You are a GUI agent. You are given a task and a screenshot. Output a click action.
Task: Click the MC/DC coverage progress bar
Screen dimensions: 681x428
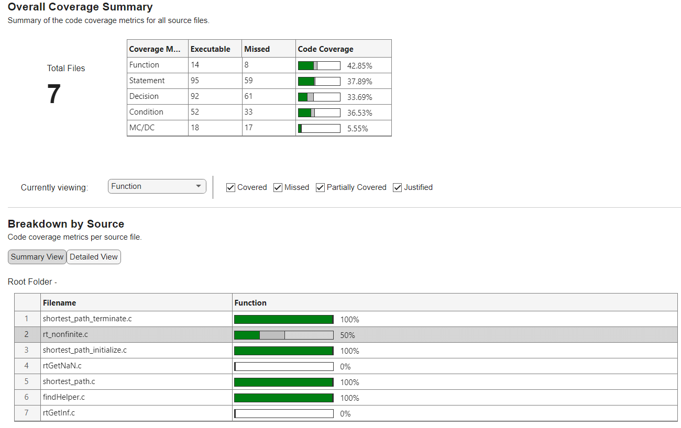pos(318,128)
